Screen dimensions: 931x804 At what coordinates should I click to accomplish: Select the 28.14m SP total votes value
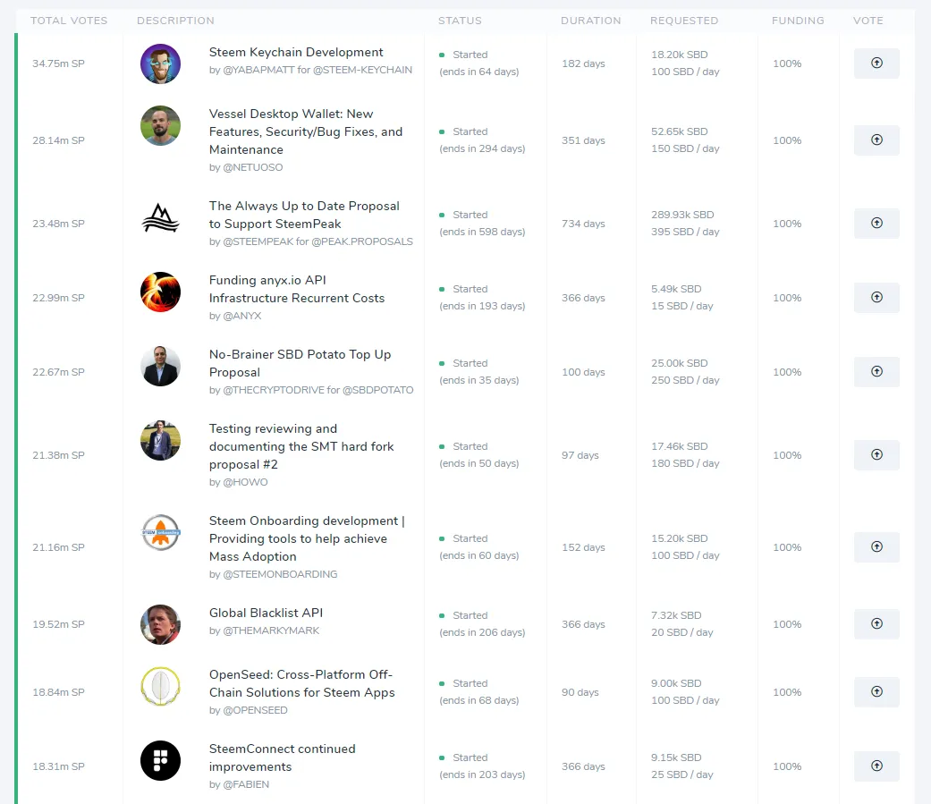58,140
